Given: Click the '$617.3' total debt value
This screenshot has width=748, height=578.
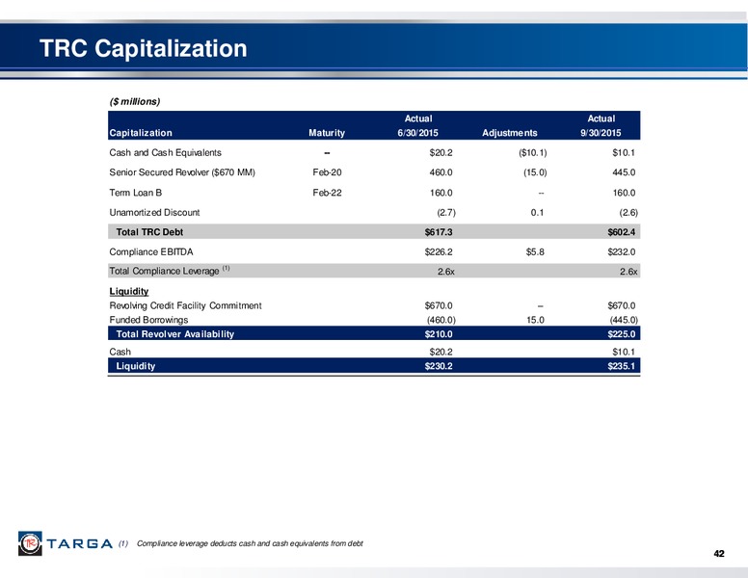Looking at the screenshot, I should click(439, 232).
